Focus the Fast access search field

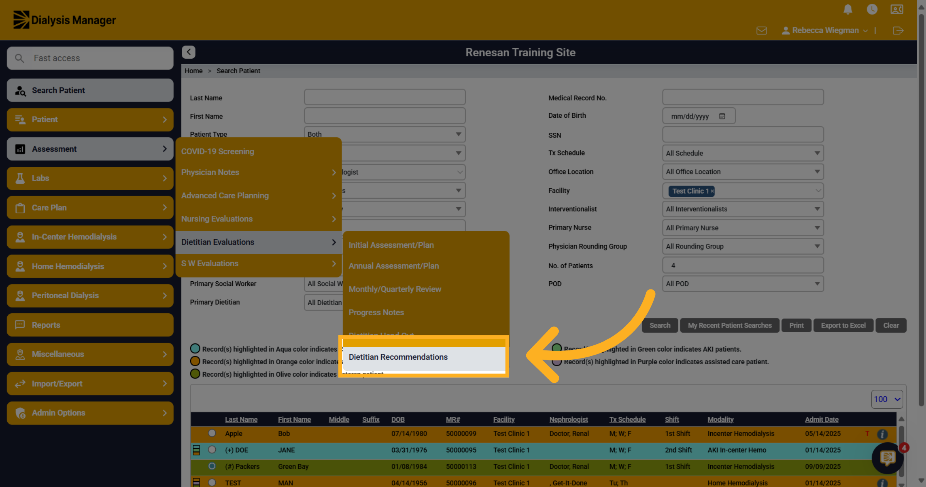click(x=90, y=58)
